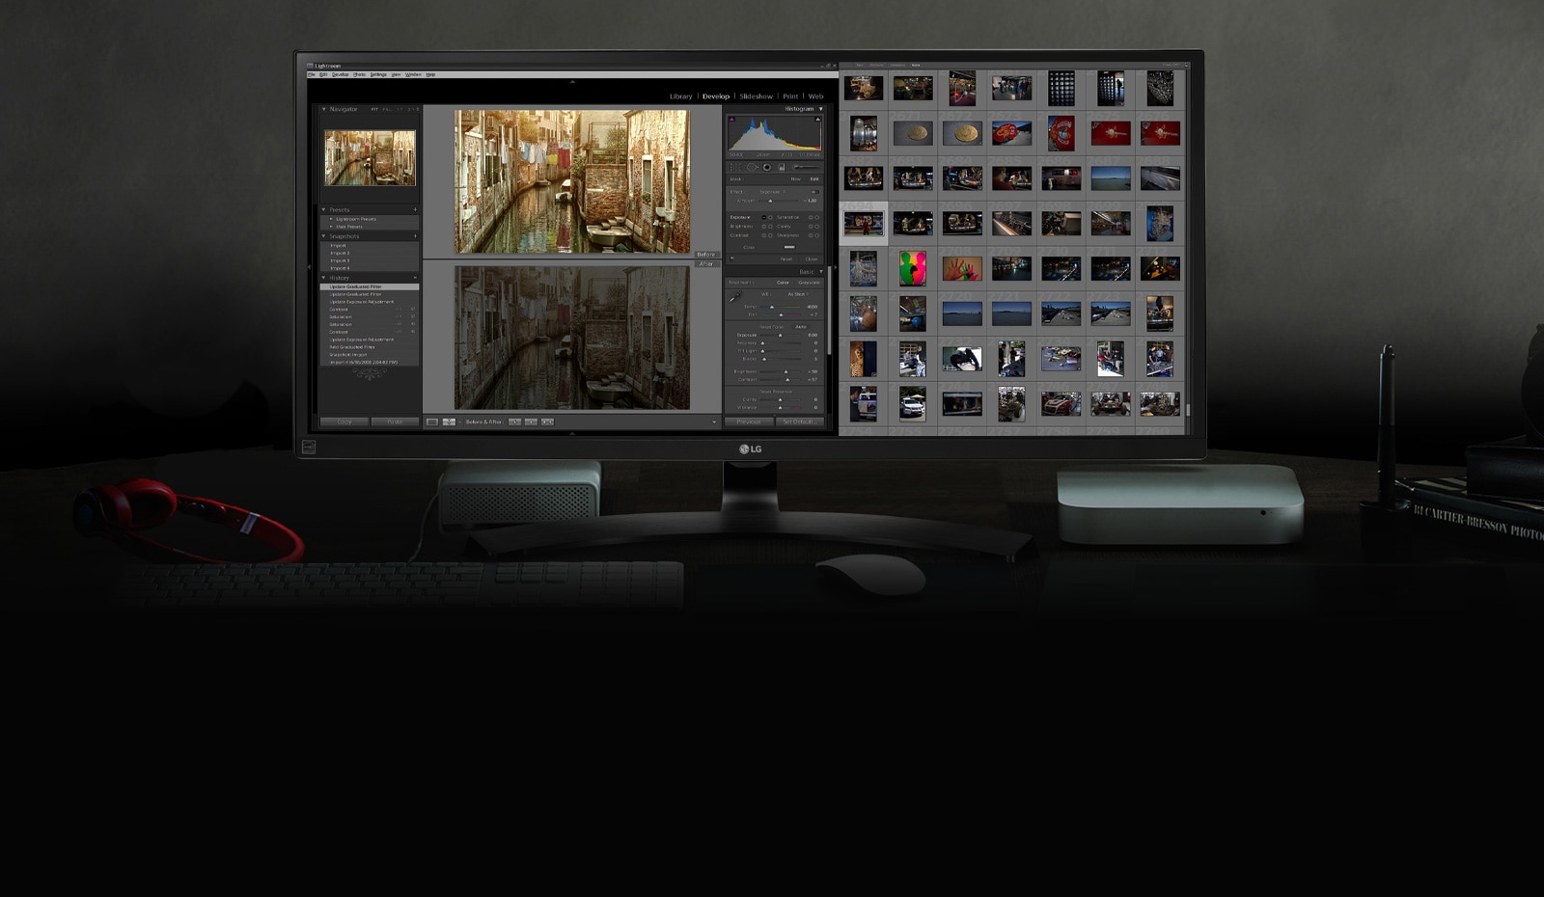This screenshot has width=1544, height=897.
Task: Toggle the Effect on/off switch
Action: click(814, 192)
